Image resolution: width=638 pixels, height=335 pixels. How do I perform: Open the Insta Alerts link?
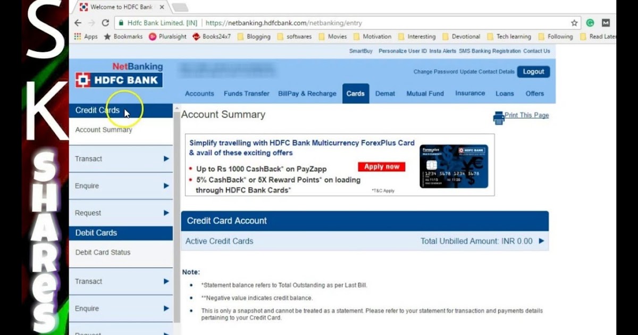coord(443,51)
